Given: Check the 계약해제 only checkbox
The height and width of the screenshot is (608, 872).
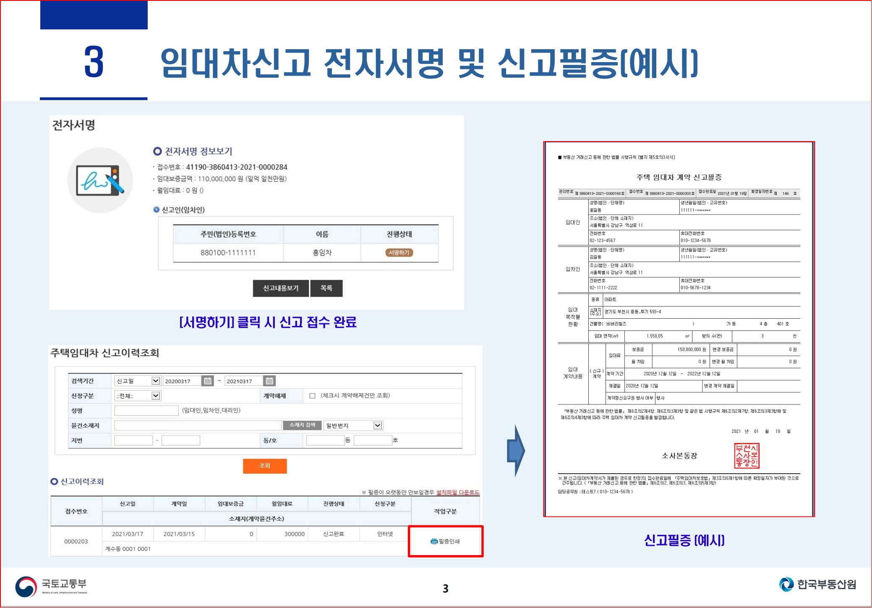Looking at the screenshot, I should 312,396.
